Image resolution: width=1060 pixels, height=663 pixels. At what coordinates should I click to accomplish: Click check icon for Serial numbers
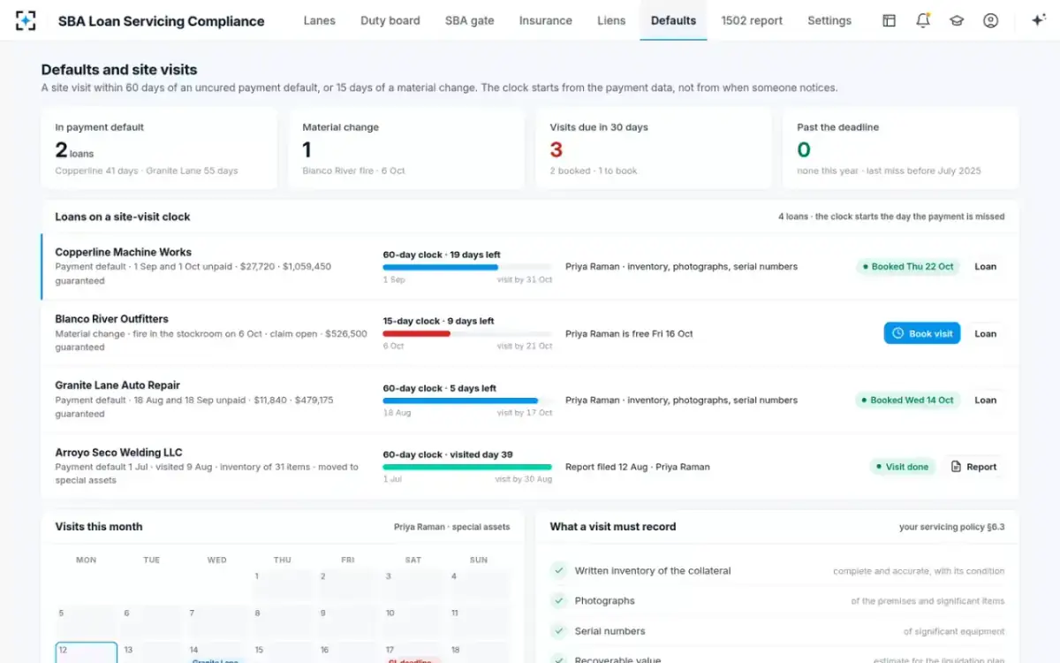[x=558, y=631]
